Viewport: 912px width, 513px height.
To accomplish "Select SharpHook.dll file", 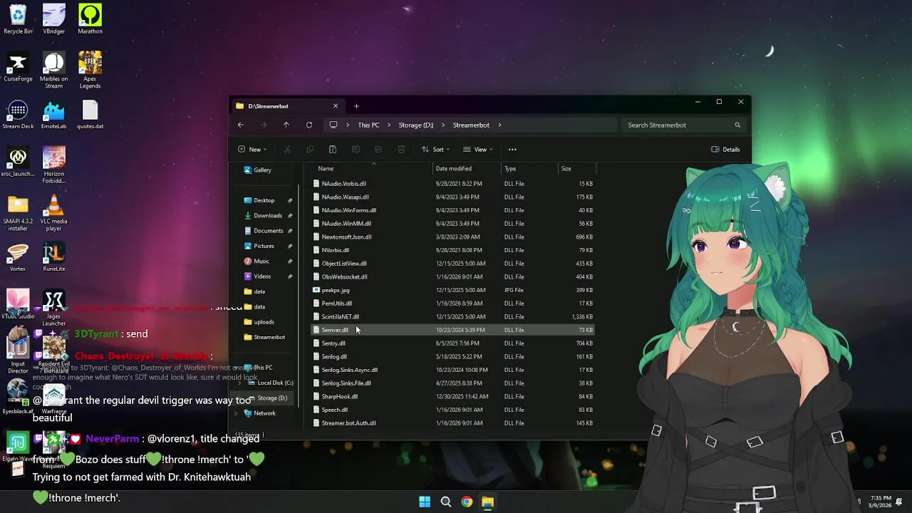I will tap(453, 396).
